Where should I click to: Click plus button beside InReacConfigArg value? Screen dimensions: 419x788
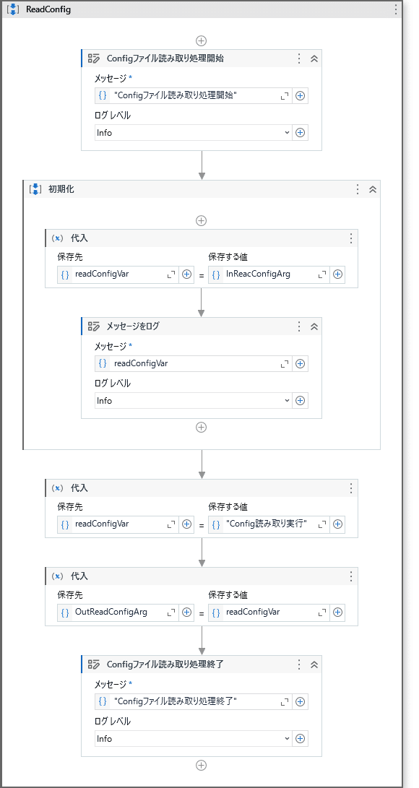point(338,274)
